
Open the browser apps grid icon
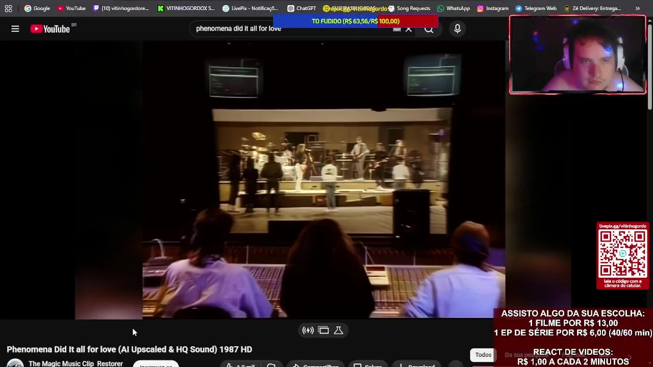pyautogui.click(x=9, y=8)
